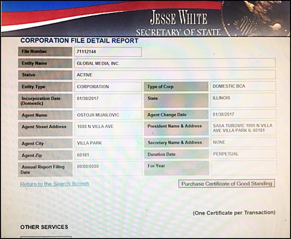Viewport: 291px width, 239px height.
Task: Click the Agent Zip label cell
Action: click(45, 155)
